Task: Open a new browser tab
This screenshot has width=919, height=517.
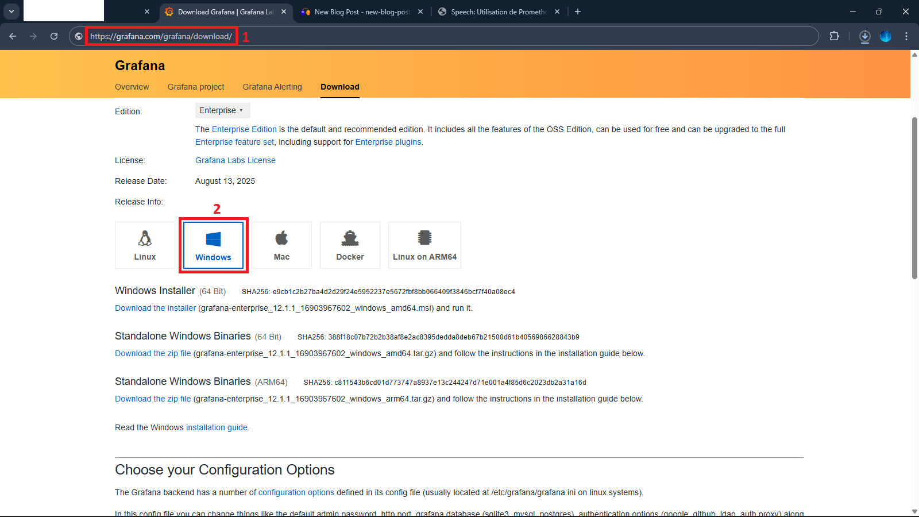Action: pyautogui.click(x=578, y=11)
